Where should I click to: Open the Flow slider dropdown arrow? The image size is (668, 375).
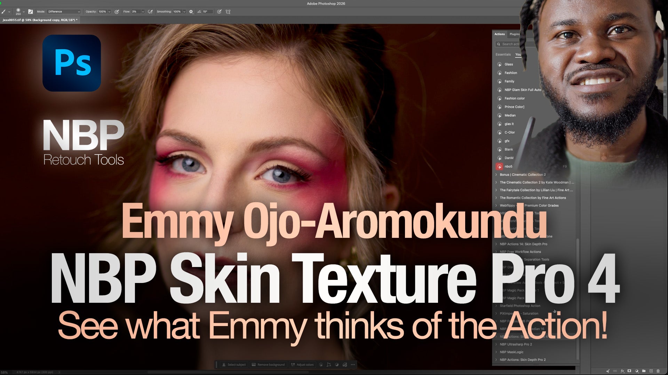tap(143, 11)
